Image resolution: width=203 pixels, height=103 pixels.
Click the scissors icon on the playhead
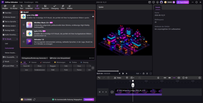point(133,85)
